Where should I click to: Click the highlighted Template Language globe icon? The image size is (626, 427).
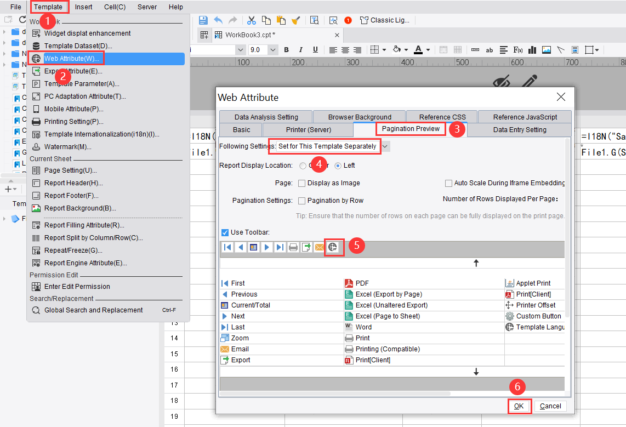[x=332, y=247]
